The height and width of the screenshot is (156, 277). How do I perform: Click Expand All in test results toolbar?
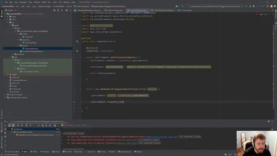tap(26, 125)
